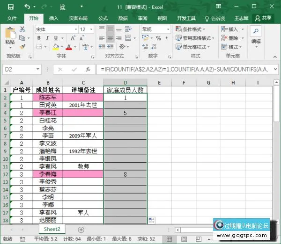The image size is (281, 244).
Task: Click the Format Painter brush icon
Action: click(22, 47)
